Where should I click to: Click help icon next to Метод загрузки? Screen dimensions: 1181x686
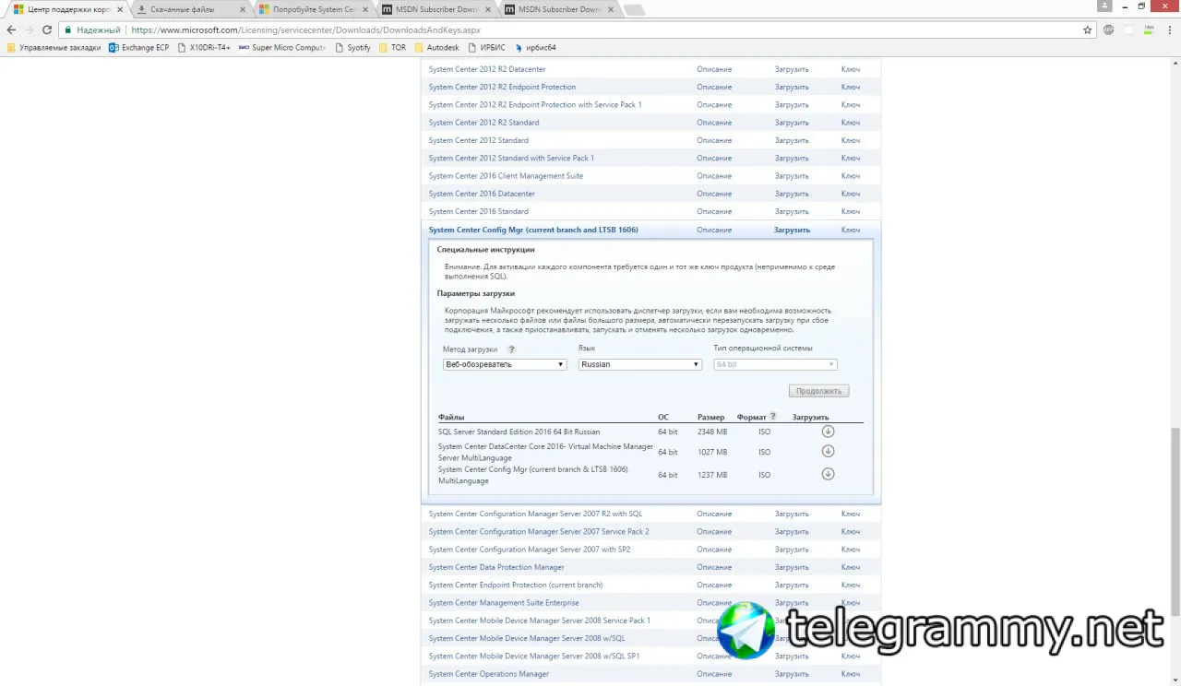(511, 349)
